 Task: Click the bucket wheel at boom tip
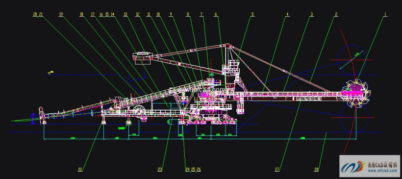tap(356, 94)
